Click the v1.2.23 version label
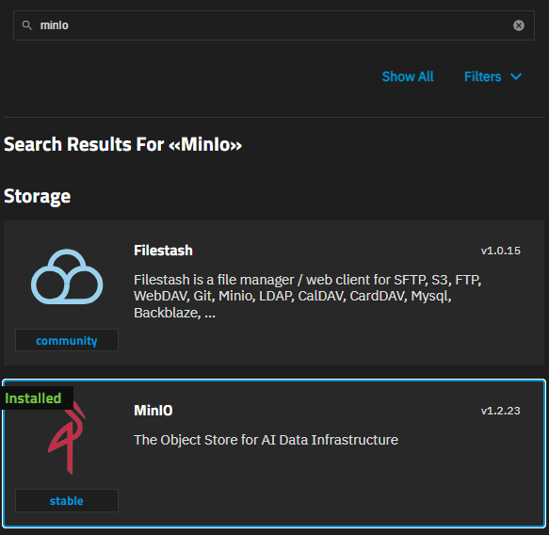The width and height of the screenshot is (549, 535). click(x=500, y=411)
